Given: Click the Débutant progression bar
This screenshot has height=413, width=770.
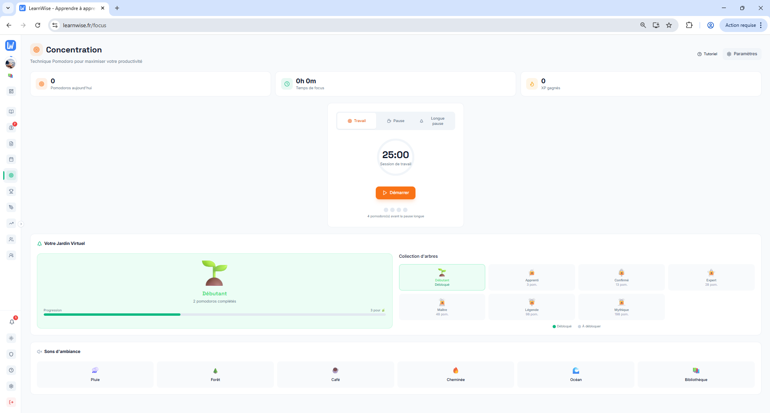Looking at the screenshot, I should click(x=215, y=315).
